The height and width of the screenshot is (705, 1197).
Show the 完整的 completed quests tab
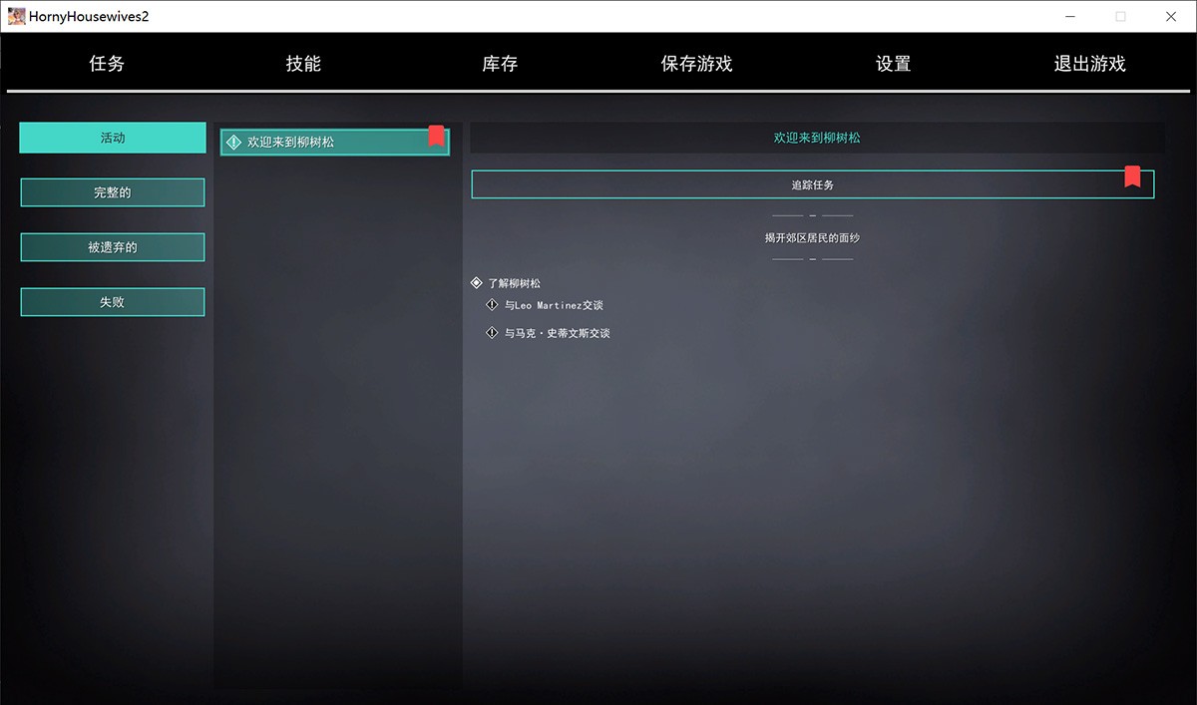[x=113, y=192]
